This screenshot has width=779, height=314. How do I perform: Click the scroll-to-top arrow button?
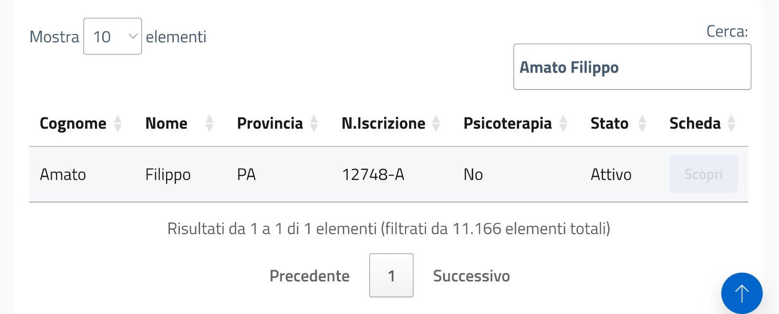[x=742, y=293]
